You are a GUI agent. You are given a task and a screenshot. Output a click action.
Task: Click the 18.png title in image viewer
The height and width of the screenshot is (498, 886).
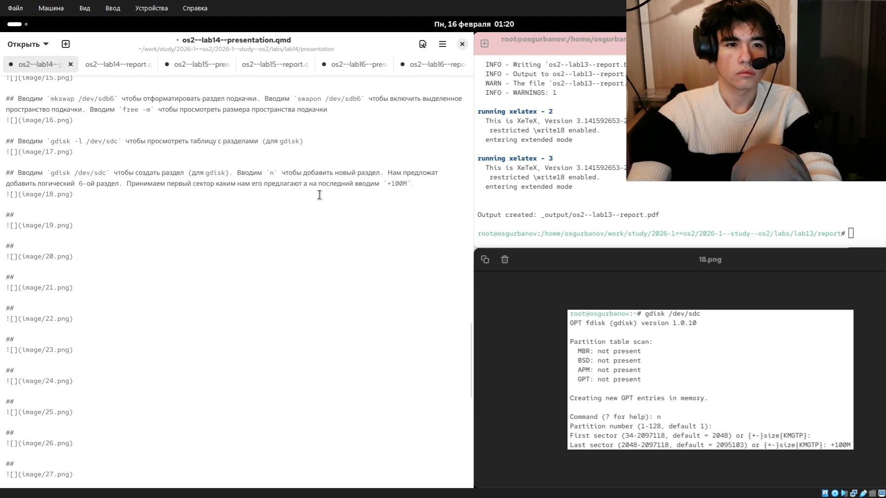point(710,259)
